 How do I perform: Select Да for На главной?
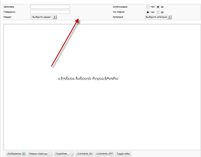click(158, 12)
